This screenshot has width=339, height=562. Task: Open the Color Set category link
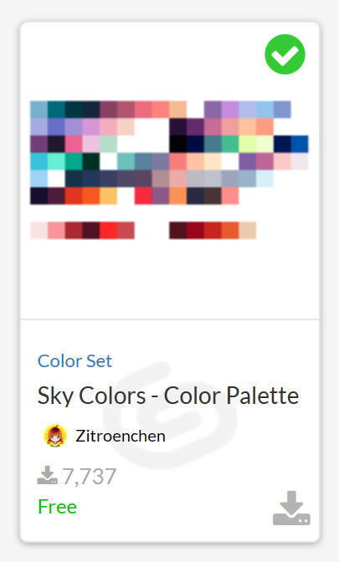pyautogui.click(x=75, y=361)
